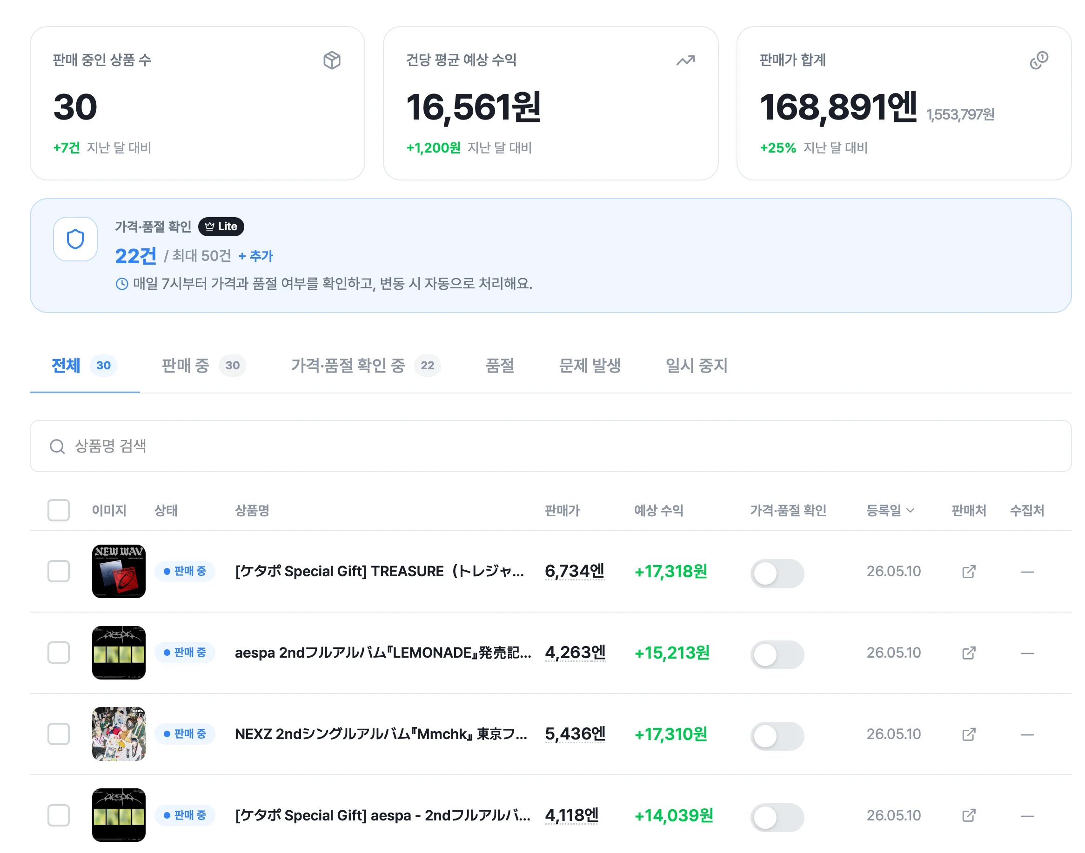Viewport: 1085px width, 853px height.
Task: Click the 판매가 column header
Action: 562,511
